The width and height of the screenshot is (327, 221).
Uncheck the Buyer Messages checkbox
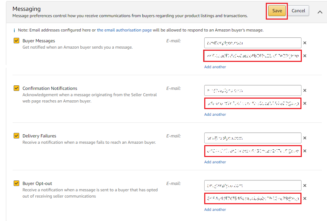16,41
